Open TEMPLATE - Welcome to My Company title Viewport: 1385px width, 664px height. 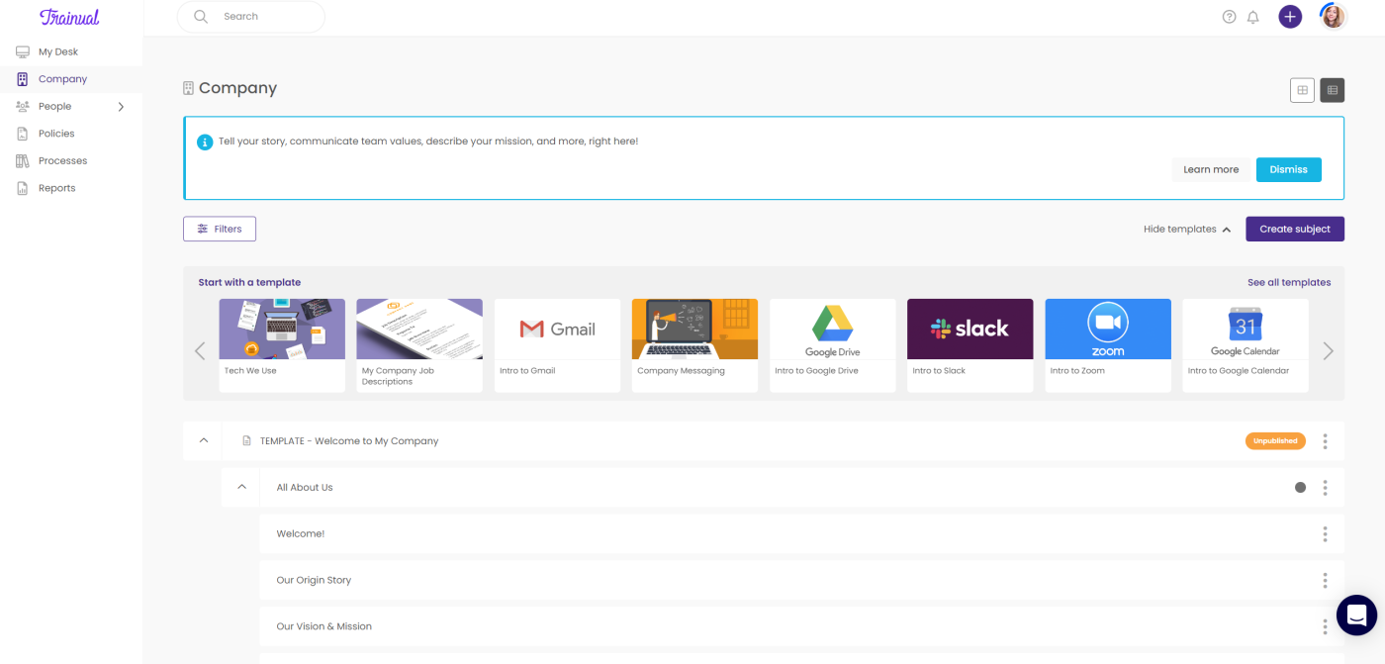pyautogui.click(x=349, y=441)
